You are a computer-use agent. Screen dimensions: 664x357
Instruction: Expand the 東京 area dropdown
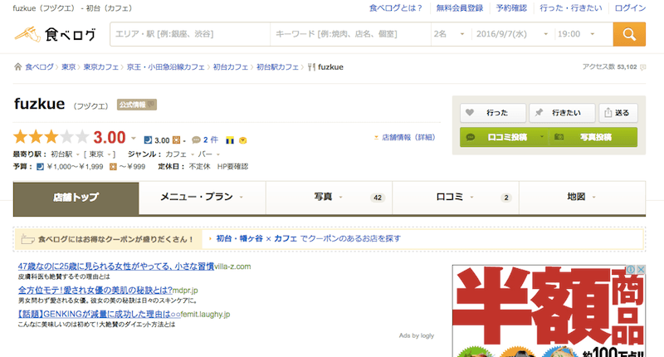[x=109, y=155]
